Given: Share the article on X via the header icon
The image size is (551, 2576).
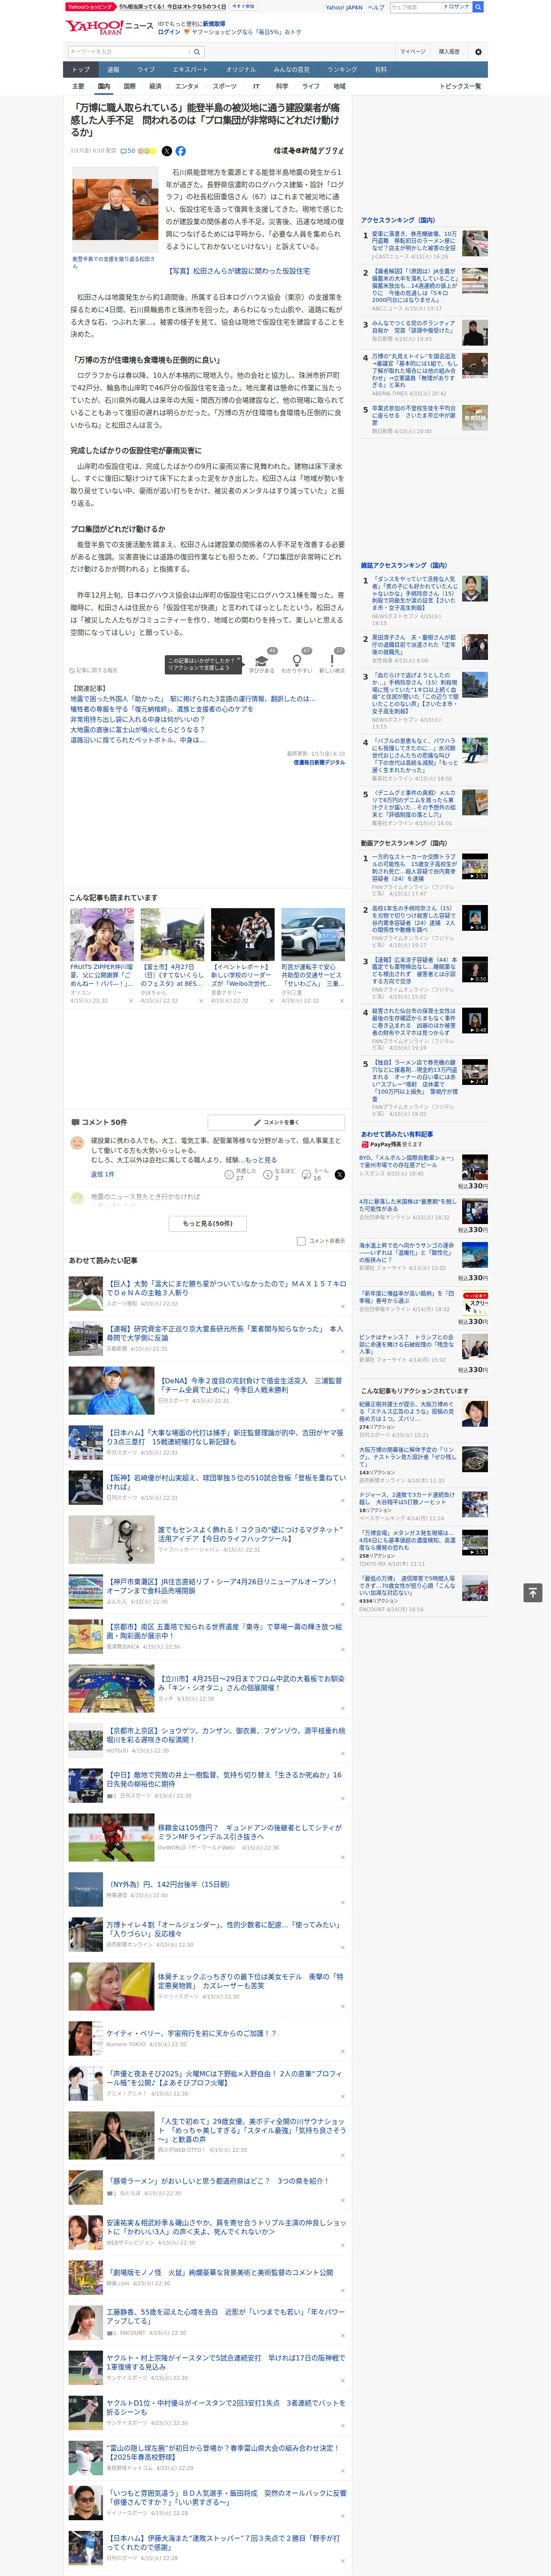Looking at the screenshot, I should pyautogui.click(x=166, y=151).
